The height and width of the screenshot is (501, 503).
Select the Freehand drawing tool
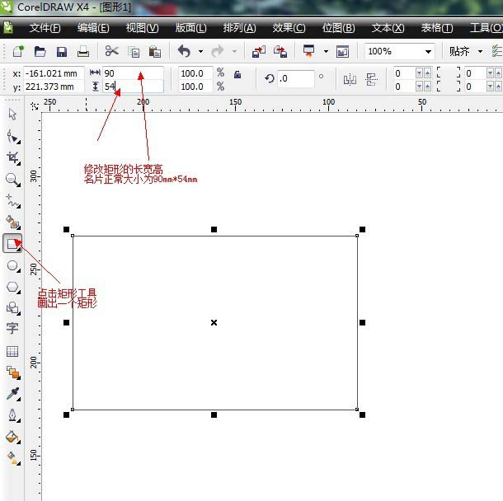pyautogui.click(x=13, y=201)
